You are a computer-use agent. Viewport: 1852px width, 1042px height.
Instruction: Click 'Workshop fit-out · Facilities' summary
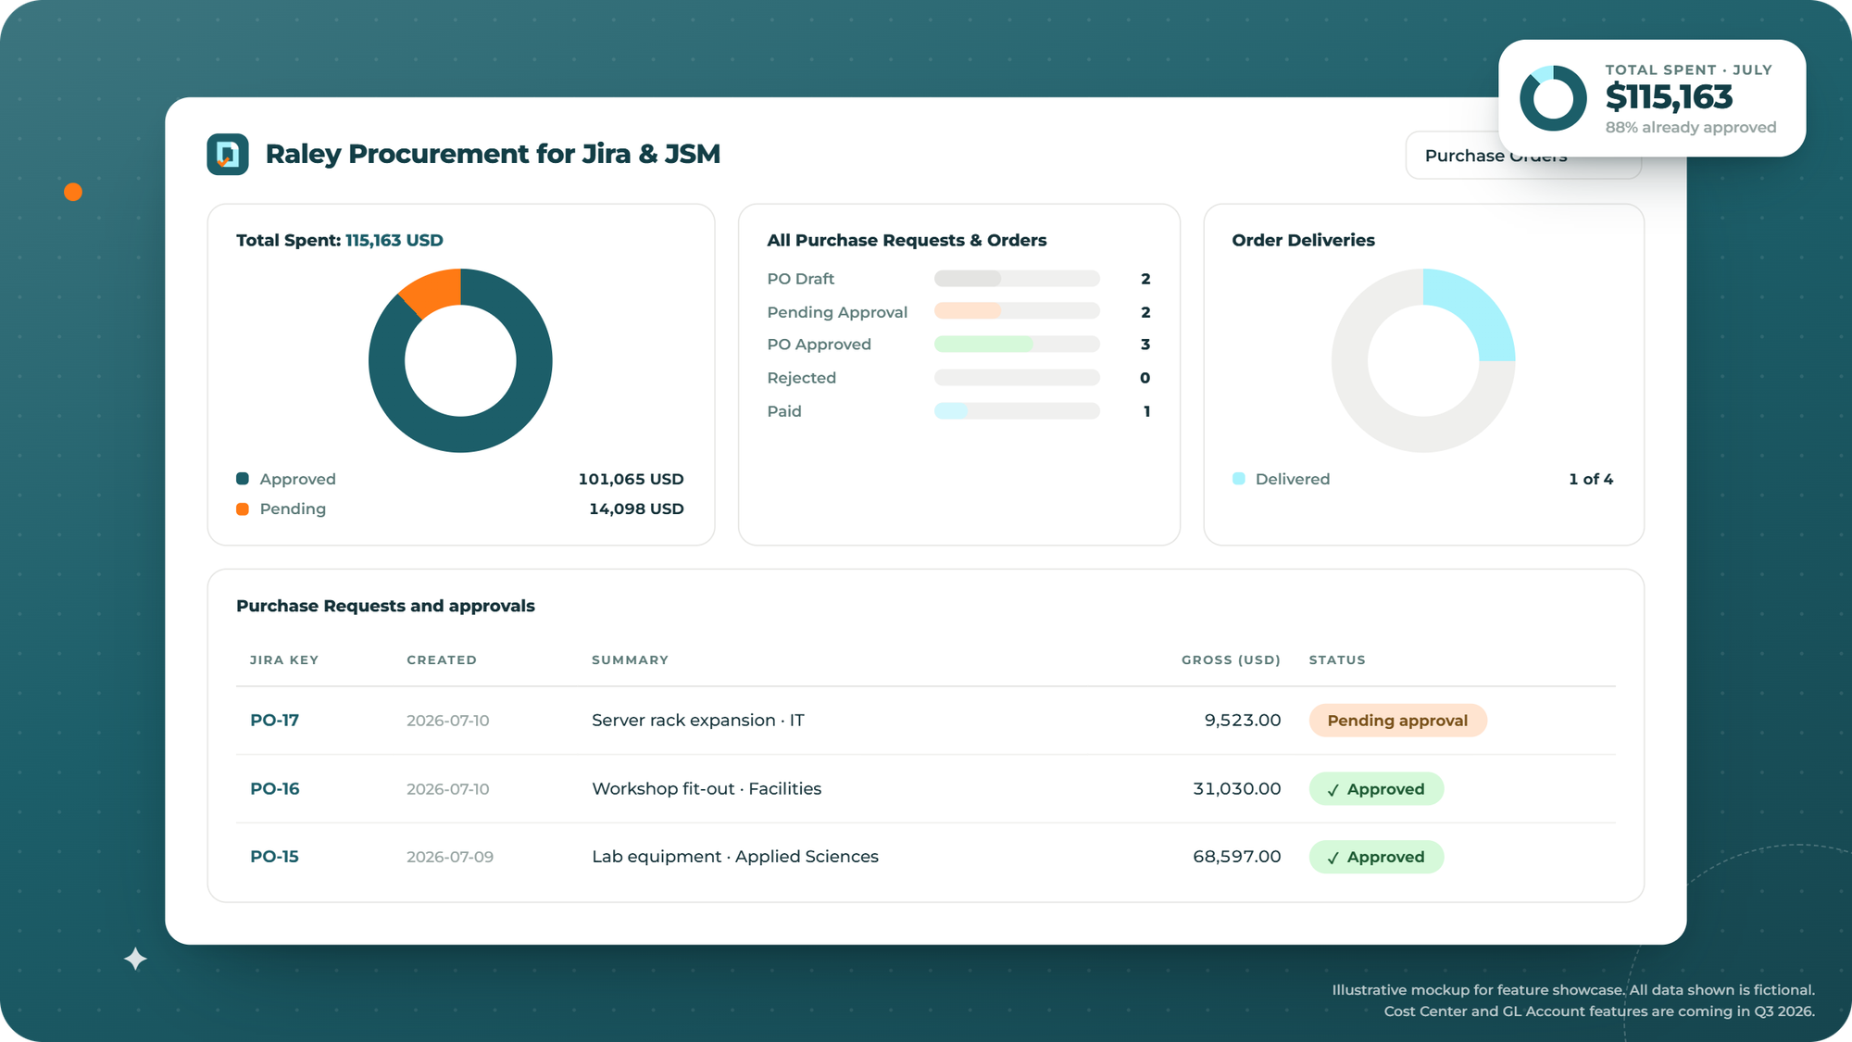707,789
